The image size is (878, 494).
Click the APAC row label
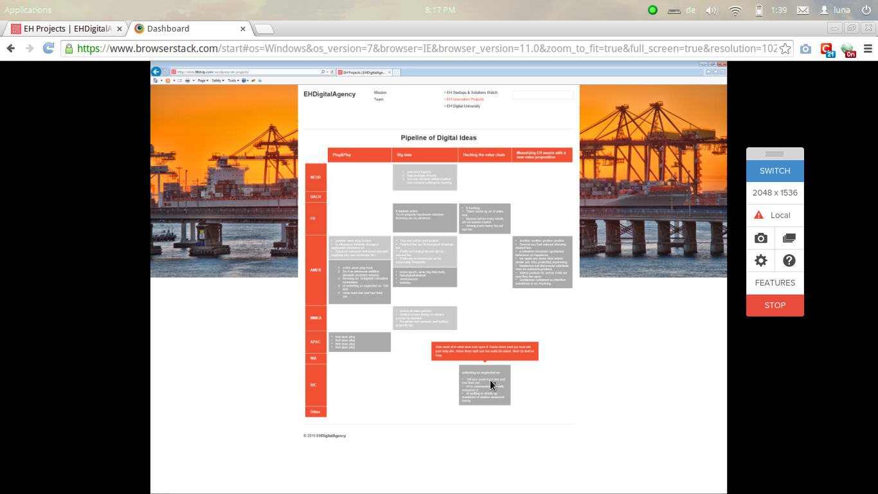point(316,342)
